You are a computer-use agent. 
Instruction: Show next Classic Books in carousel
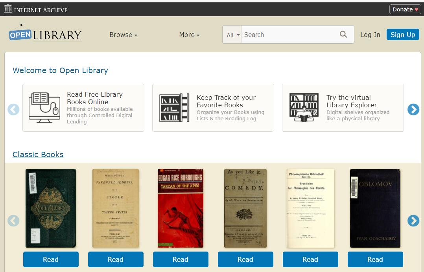click(x=413, y=221)
